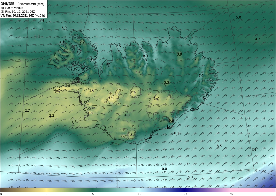The height and width of the screenshot is (196, 276).
Task: Click the map value 7.1
Action: coord(42,20)
